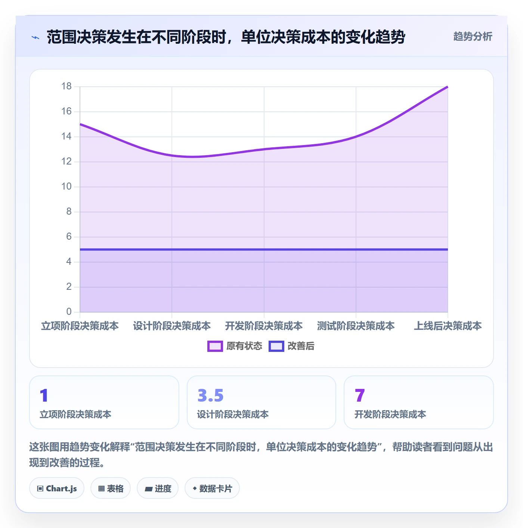
Task: Select the 数据卡片 tag
Action: coord(212,488)
